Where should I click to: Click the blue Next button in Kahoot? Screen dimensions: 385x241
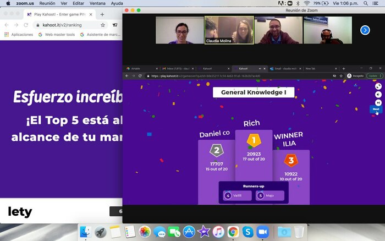tap(376, 109)
